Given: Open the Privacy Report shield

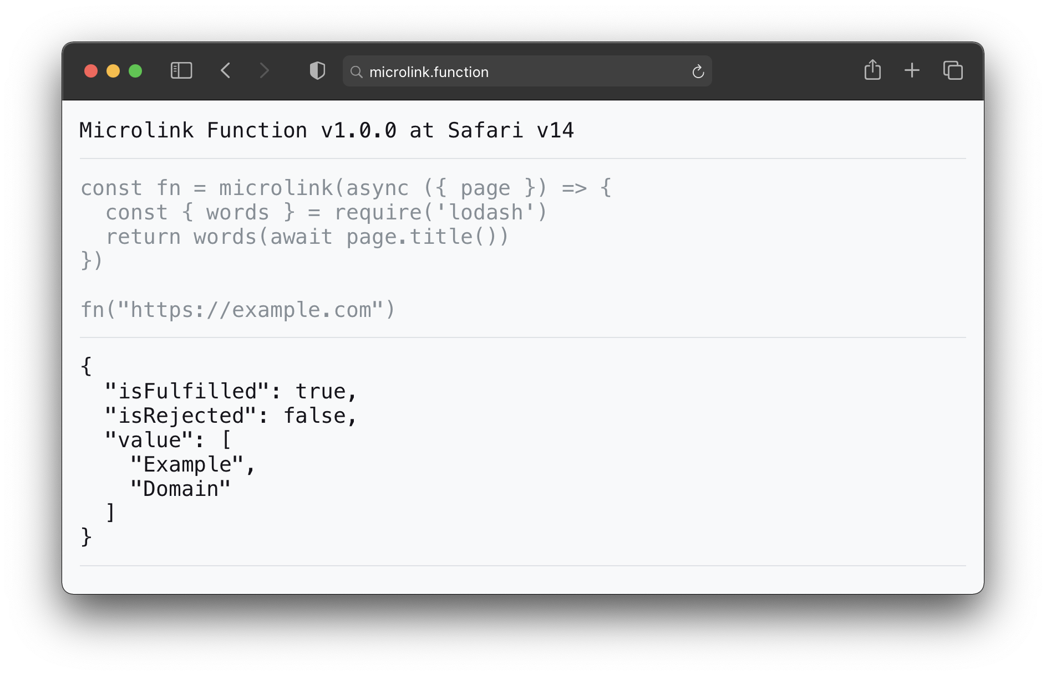Looking at the screenshot, I should coord(317,71).
